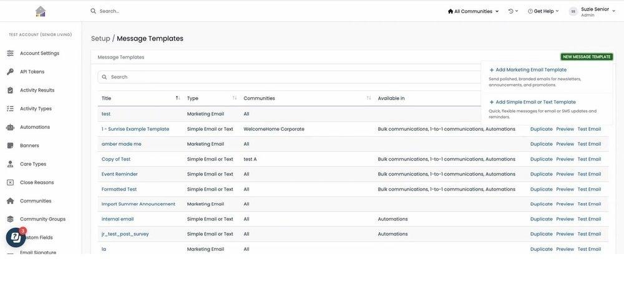Send Test Email for Copy of Test

(x=589, y=159)
